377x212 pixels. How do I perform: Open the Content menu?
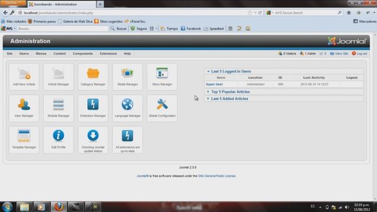point(59,54)
